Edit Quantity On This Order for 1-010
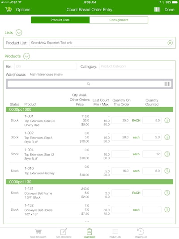This screenshot has height=239, width=179. (x=121, y=171)
